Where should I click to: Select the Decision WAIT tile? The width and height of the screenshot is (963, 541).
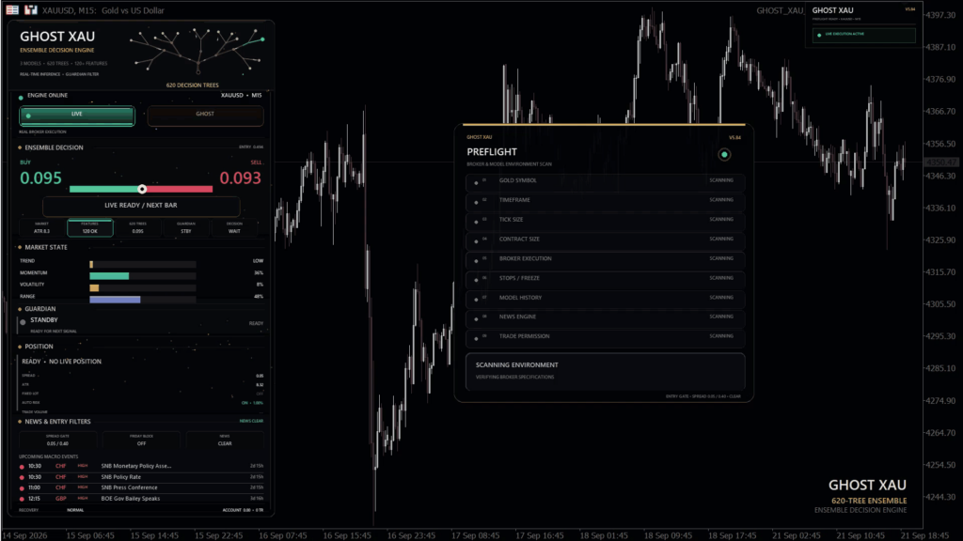pyautogui.click(x=234, y=227)
